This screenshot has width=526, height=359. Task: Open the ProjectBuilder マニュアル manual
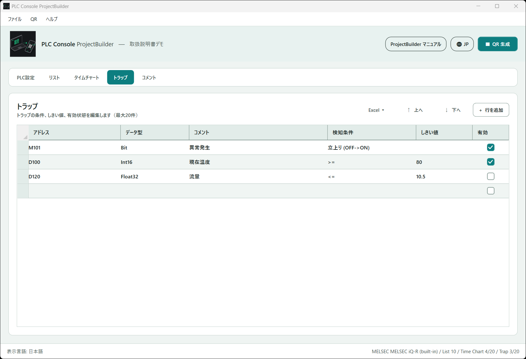[x=416, y=44]
